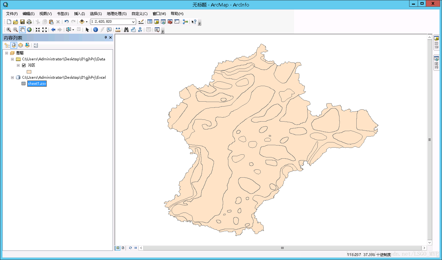Collapse the 图层 data frame node
442x260 pixels.
(6, 53)
